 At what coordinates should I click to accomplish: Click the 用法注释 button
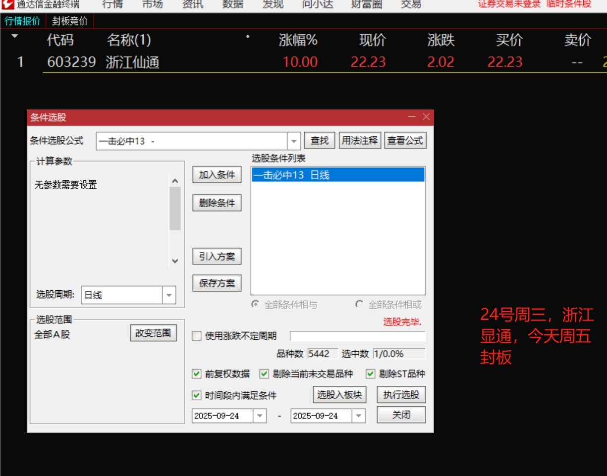360,141
